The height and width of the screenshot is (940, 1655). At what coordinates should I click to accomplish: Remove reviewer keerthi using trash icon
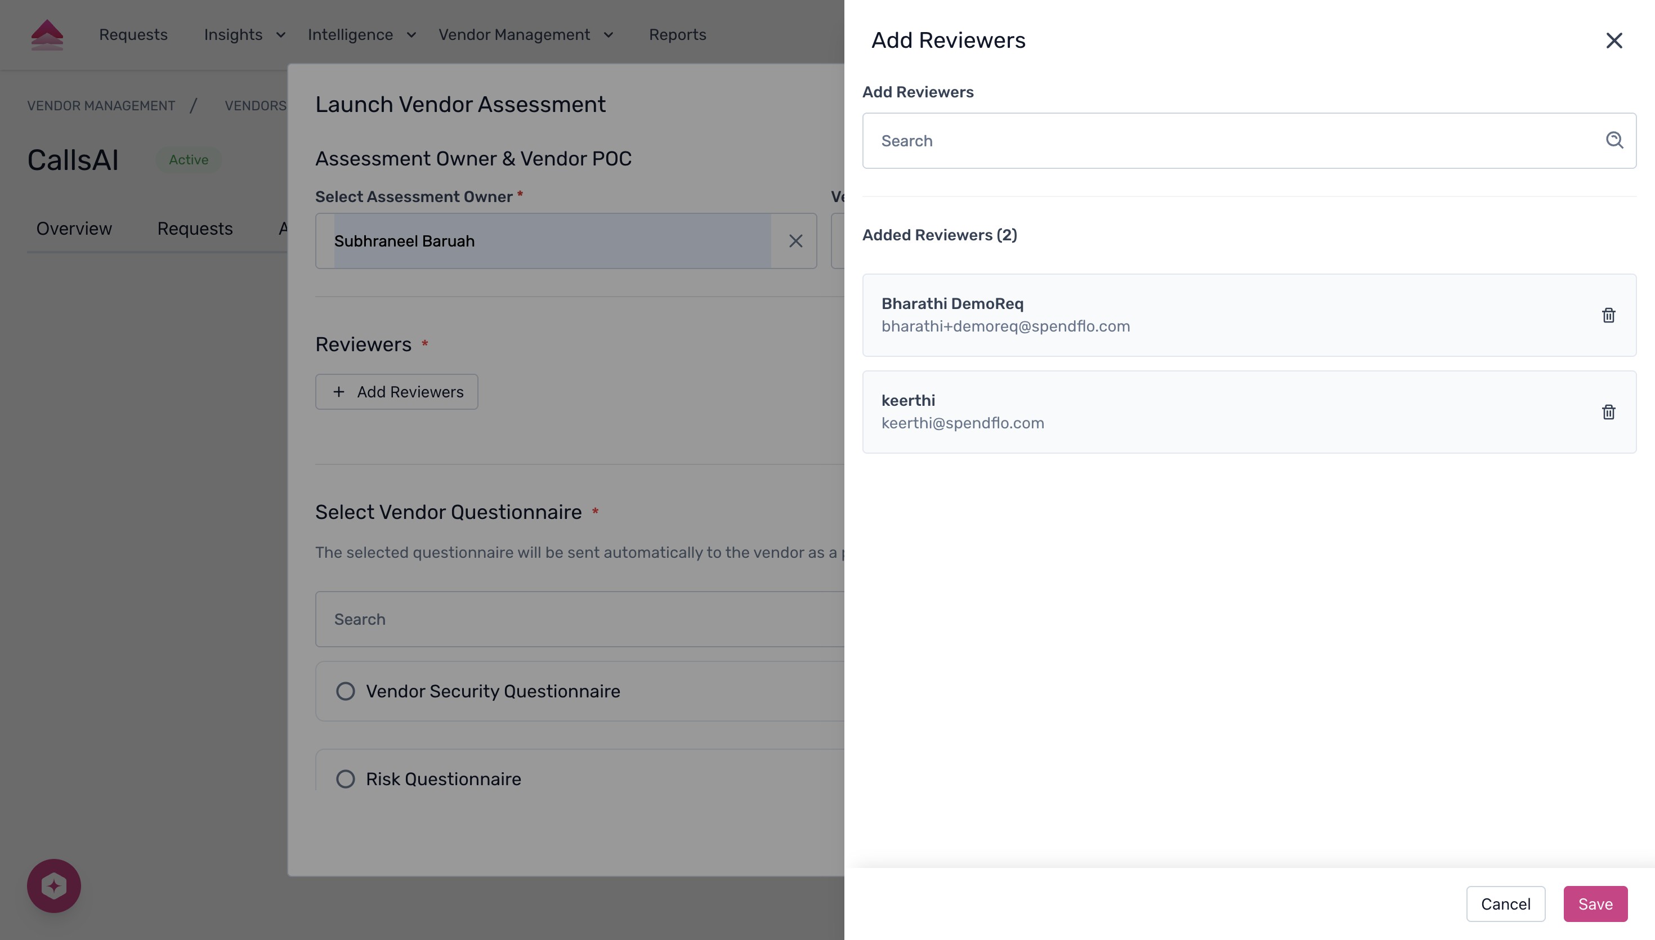click(1608, 412)
